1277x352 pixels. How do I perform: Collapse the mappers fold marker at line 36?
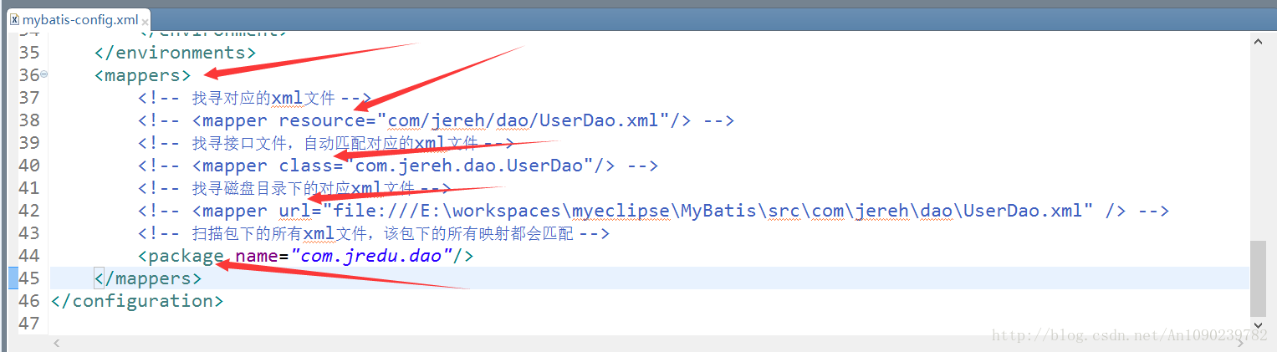coord(44,74)
